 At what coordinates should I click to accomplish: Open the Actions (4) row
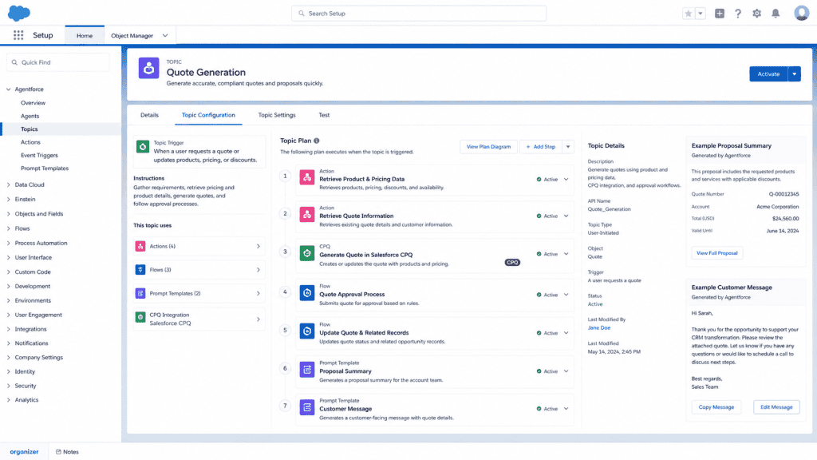199,246
